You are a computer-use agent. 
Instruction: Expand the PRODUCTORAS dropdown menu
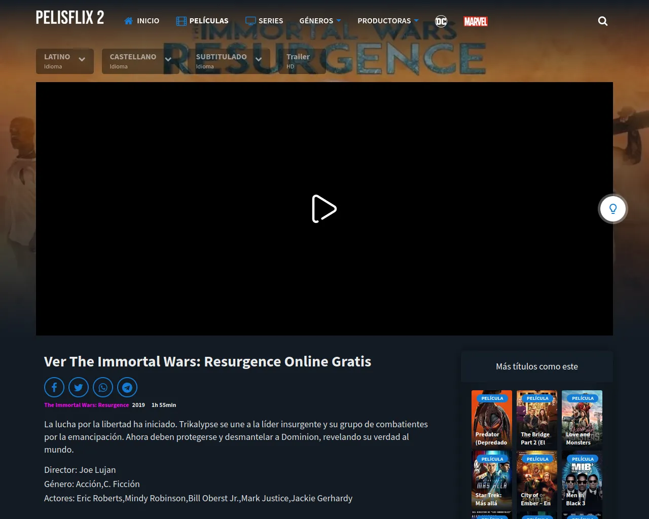[x=388, y=21]
